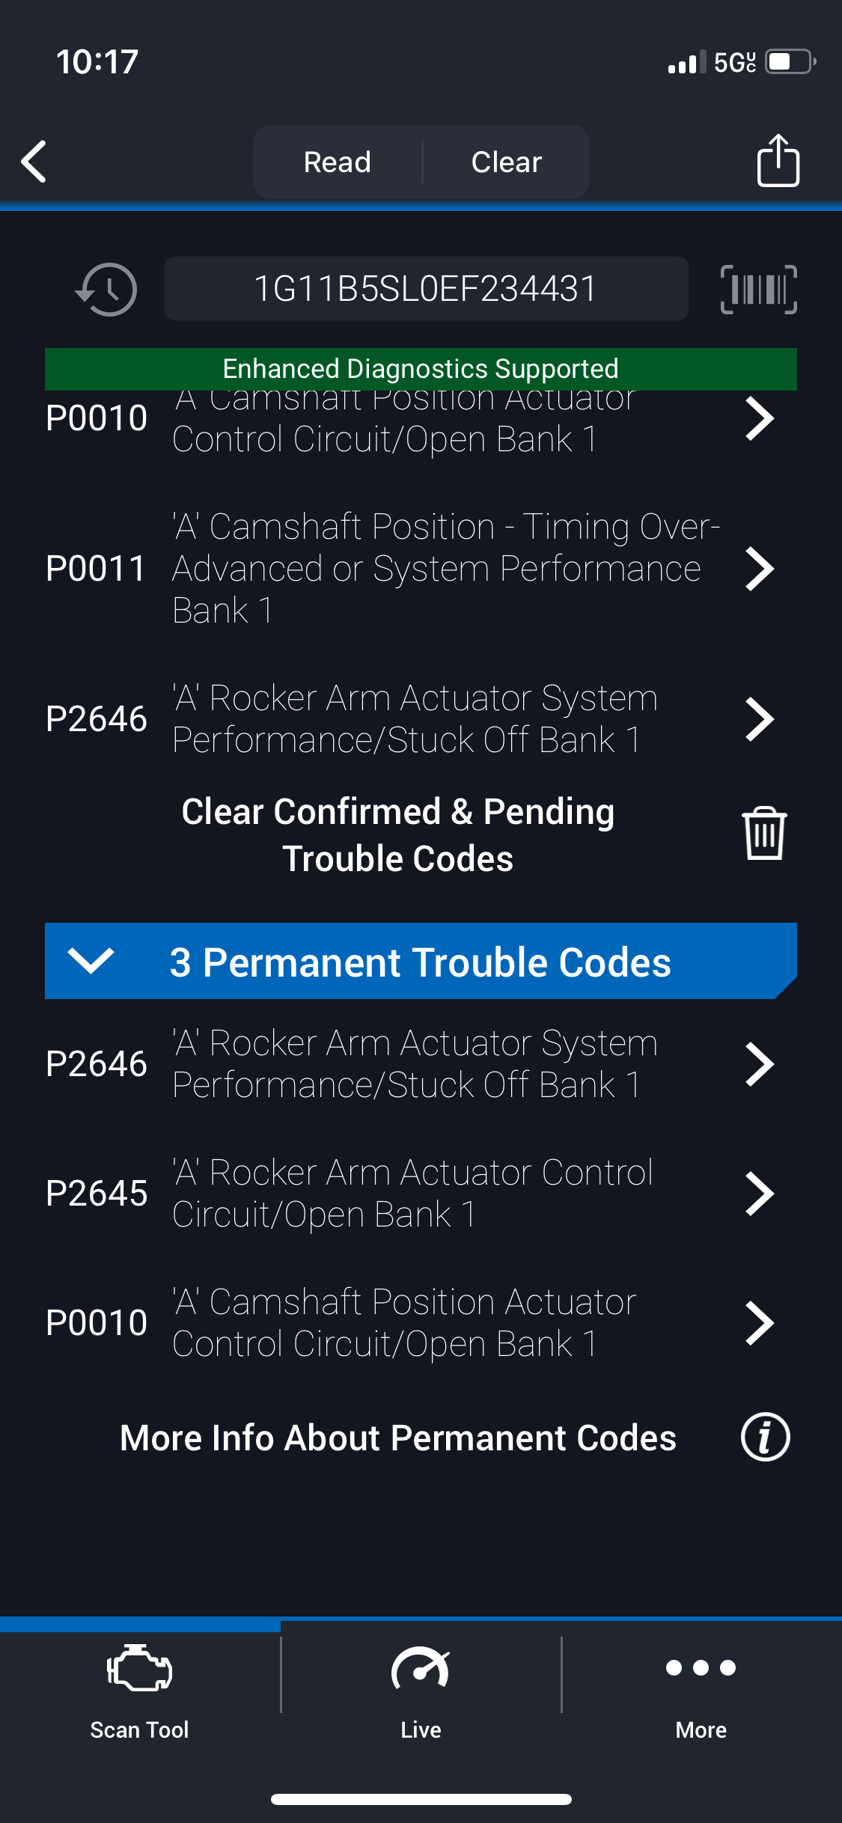The image size is (842, 1823).
Task: Open permanent P0010 camshaft actuator code
Action: click(x=759, y=1323)
